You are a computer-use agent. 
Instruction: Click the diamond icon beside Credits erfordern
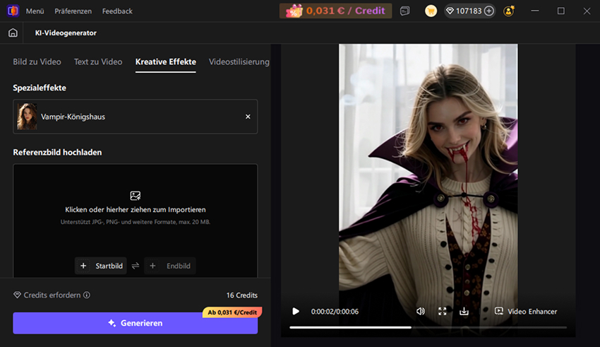pyautogui.click(x=17, y=295)
